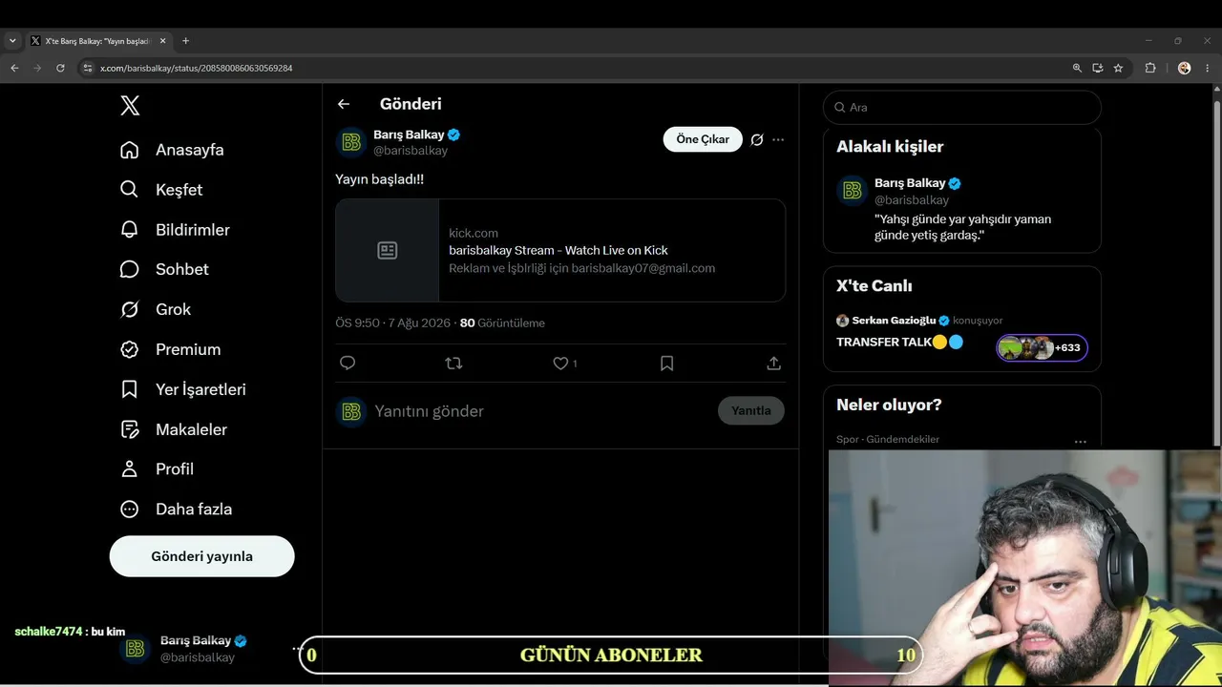Open the browser extensions puzzle icon

(1150, 68)
